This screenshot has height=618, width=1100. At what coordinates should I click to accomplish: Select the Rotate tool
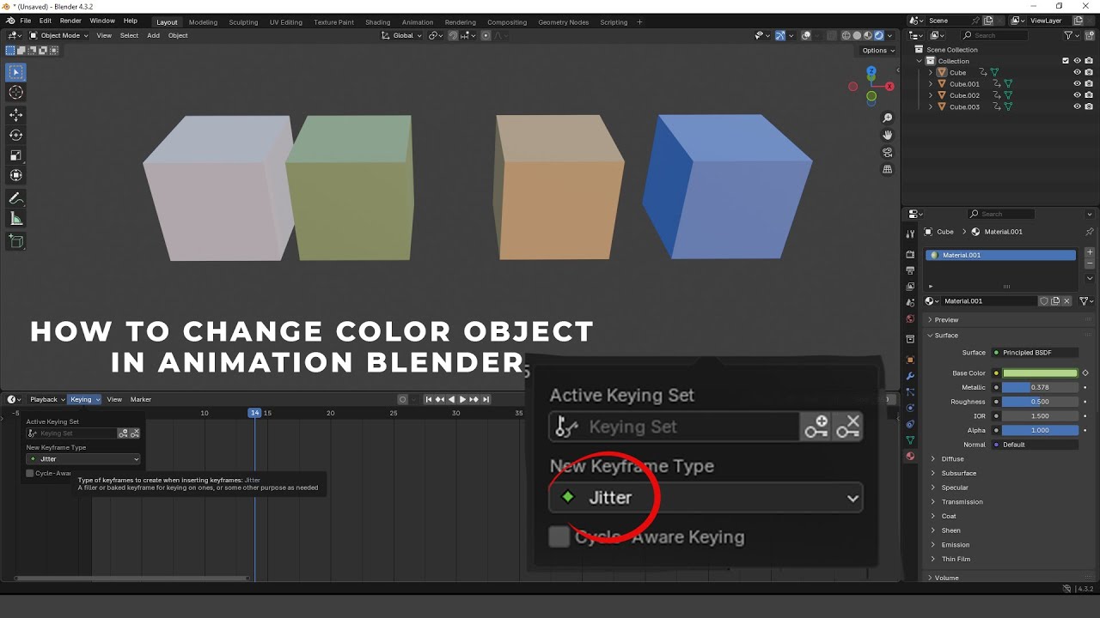[15, 135]
